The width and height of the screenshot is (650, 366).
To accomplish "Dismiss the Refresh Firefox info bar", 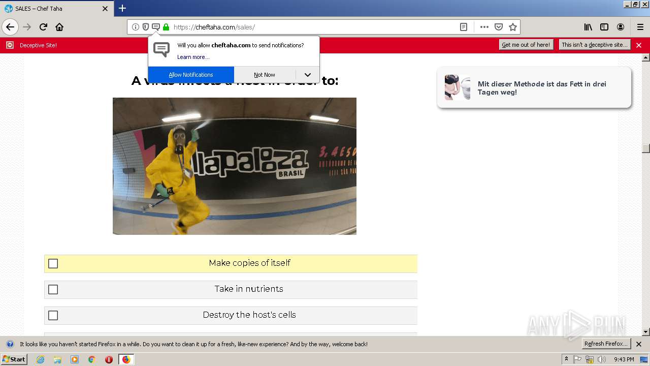I will [639, 344].
